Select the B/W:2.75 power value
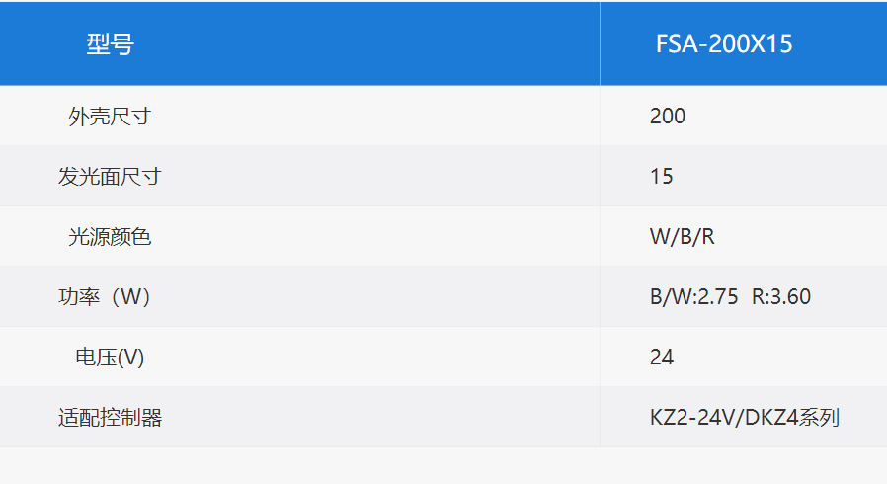The image size is (887, 484). 694,297
